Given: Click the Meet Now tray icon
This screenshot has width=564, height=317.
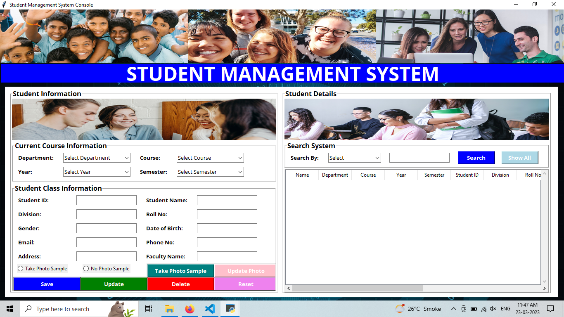Looking at the screenshot, I should point(464,309).
